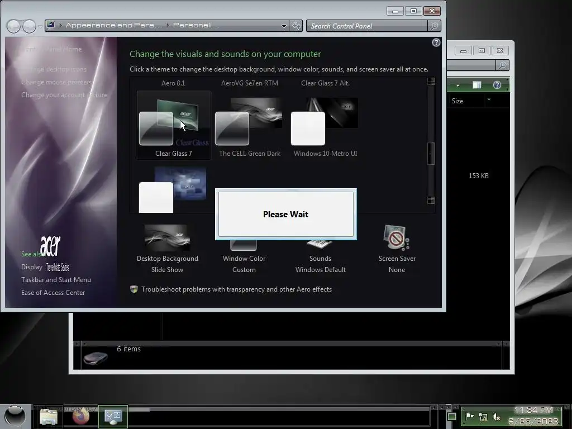
Task: Click Troubleshoot problems with transparency link
Action: coord(236,289)
